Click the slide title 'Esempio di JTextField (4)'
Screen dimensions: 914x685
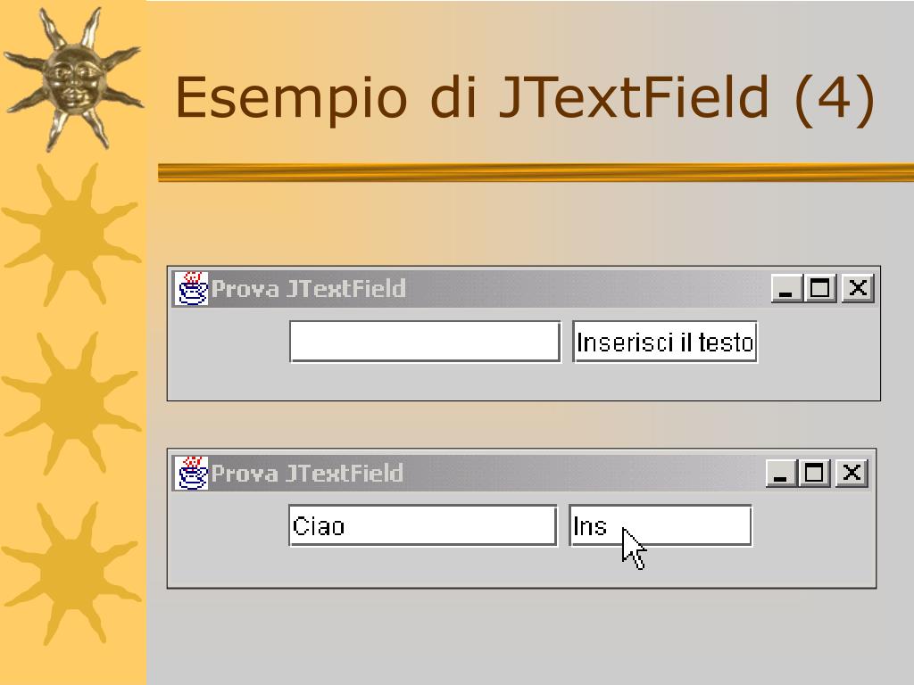click(x=525, y=97)
